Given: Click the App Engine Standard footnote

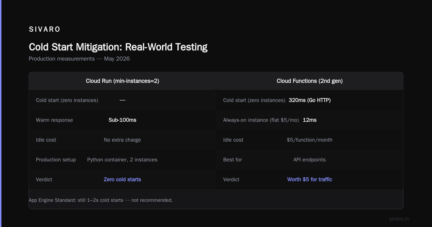Looking at the screenshot, I should 101,200.
